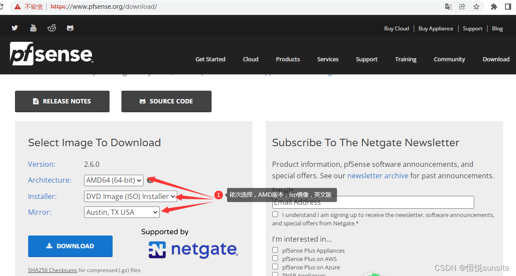
Task: Check the newsletter consent checkbox
Action: coord(275,214)
